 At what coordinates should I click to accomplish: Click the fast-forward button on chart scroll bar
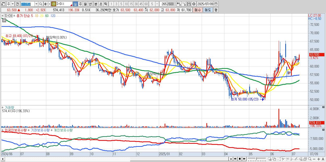pyautogui.click(x=244, y=159)
